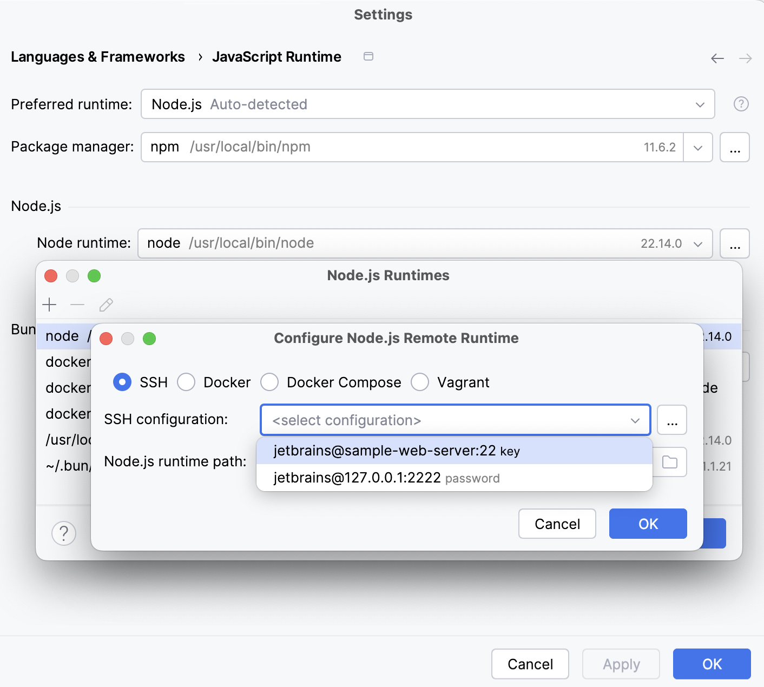Open the Preferred runtime dropdown
764x687 pixels.
pyautogui.click(x=700, y=104)
